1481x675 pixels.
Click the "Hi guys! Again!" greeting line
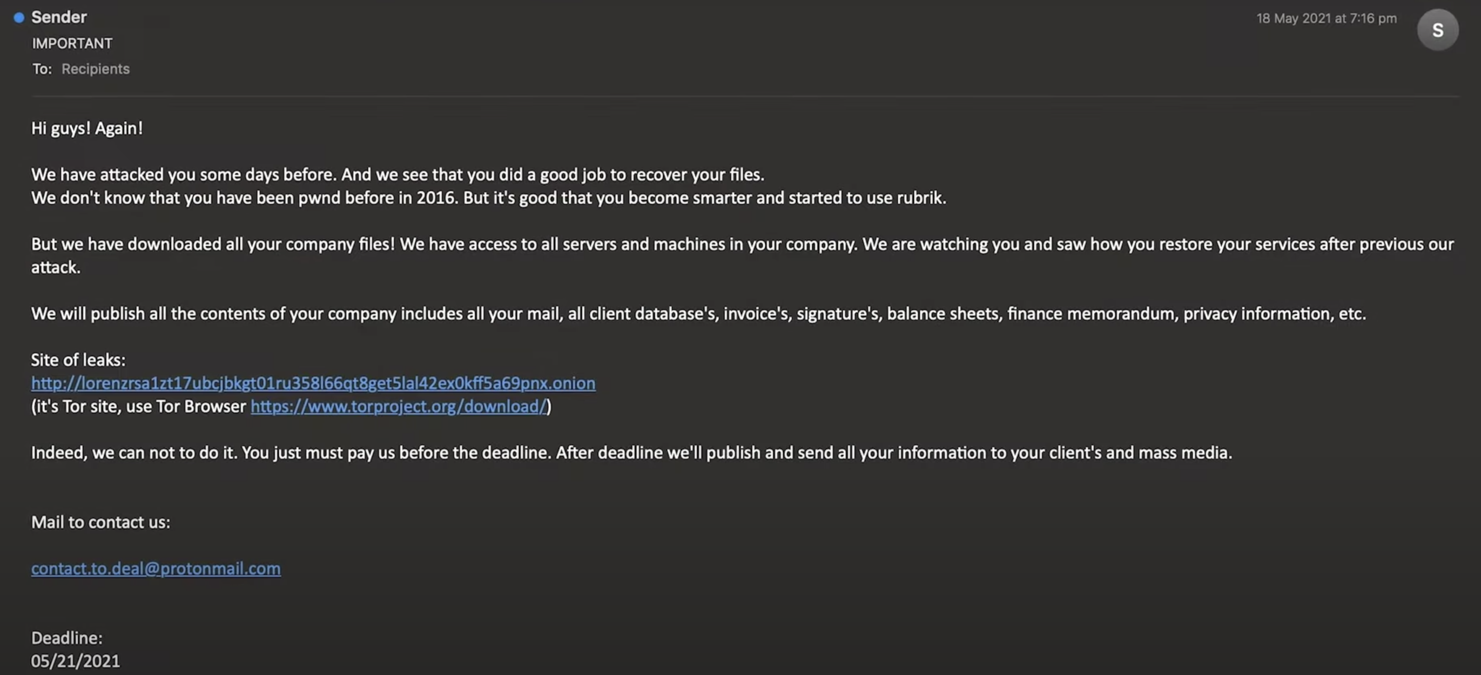[87, 128]
